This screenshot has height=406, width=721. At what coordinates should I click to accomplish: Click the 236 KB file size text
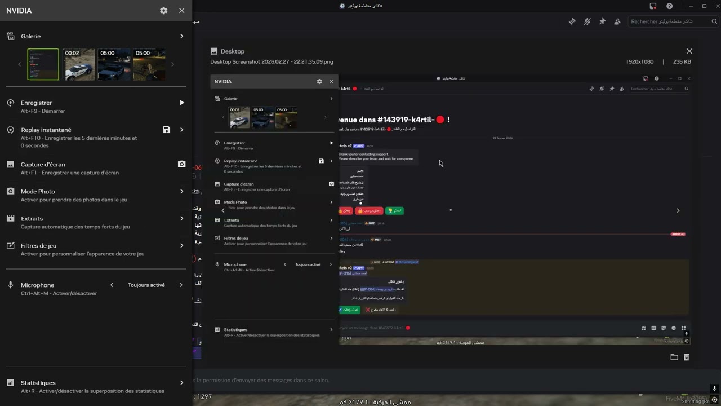click(x=682, y=61)
